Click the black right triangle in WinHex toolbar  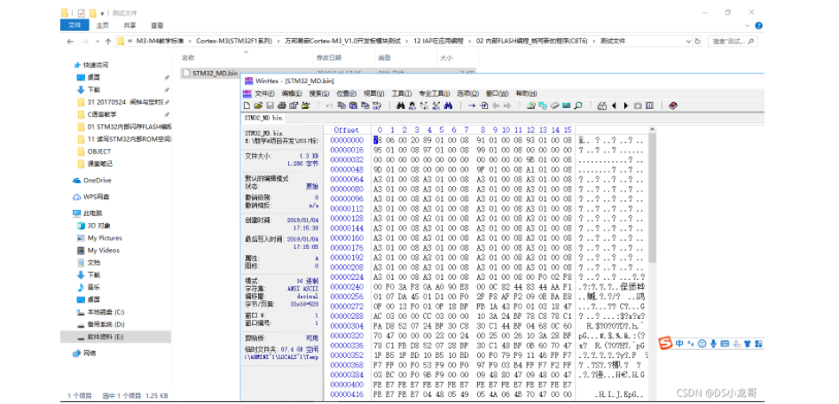click(626, 105)
